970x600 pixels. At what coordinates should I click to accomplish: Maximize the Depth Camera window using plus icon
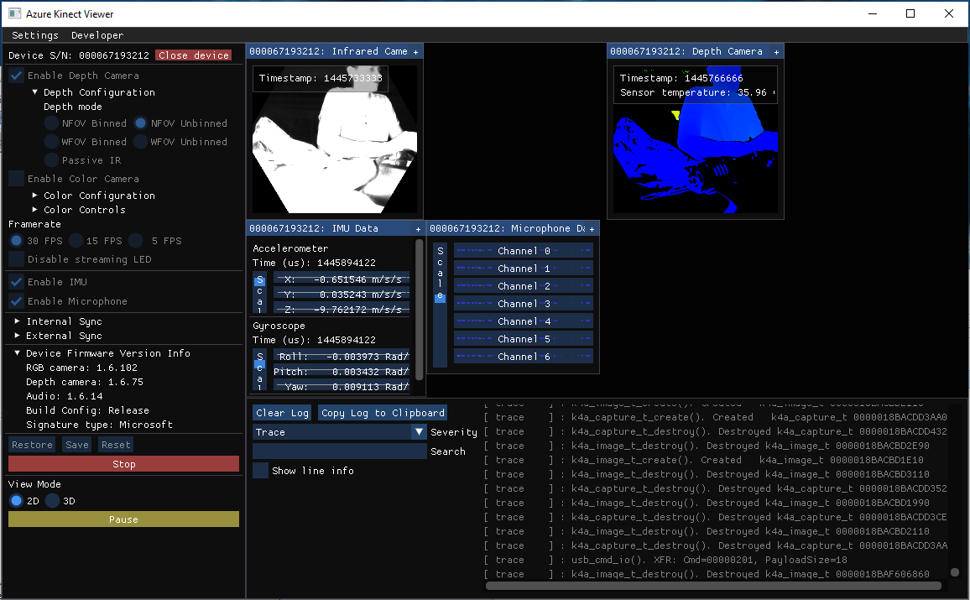(776, 52)
